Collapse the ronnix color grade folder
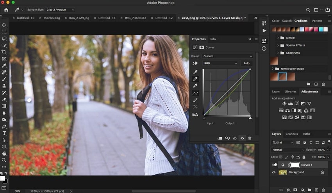 (x=273, y=69)
